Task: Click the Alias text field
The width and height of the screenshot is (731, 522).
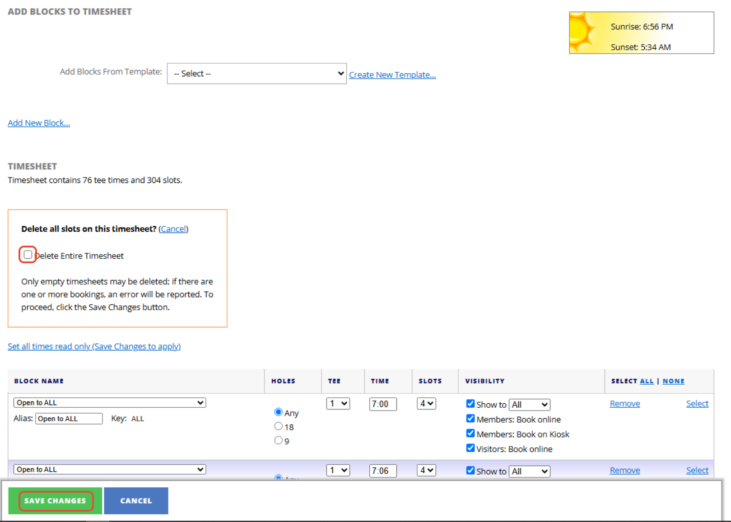Action: 69,419
